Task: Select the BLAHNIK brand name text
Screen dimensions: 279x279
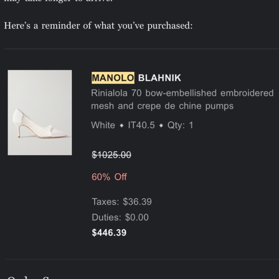Action: coord(159,78)
